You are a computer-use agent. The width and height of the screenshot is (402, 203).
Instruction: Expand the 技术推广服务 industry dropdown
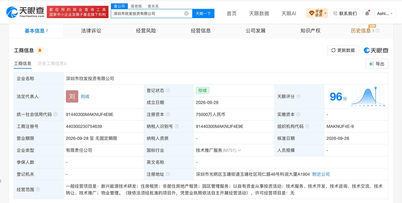pyautogui.click(x=240, y=150)
